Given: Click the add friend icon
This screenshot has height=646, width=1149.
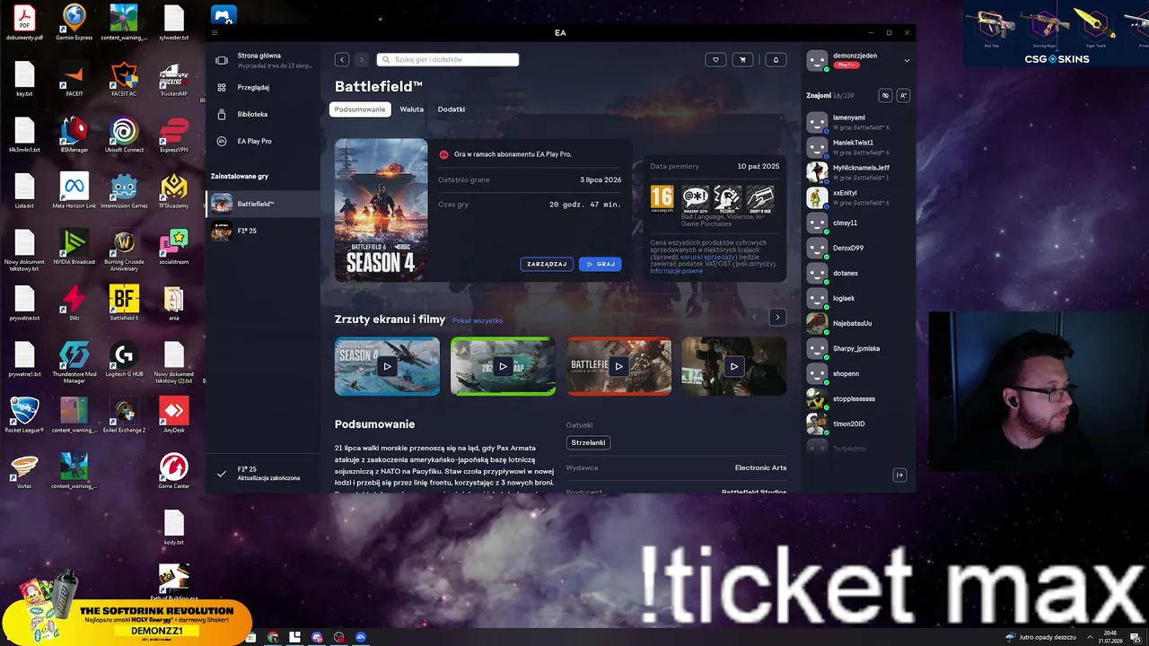Looking at the screenshot, I should 903,95.
